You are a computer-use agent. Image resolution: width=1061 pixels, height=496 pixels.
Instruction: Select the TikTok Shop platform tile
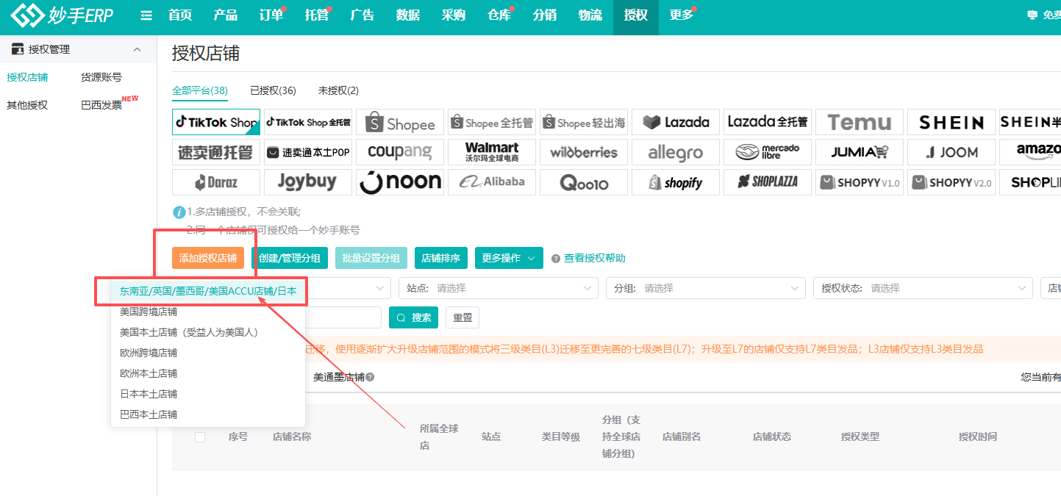[x=215, y=122]
